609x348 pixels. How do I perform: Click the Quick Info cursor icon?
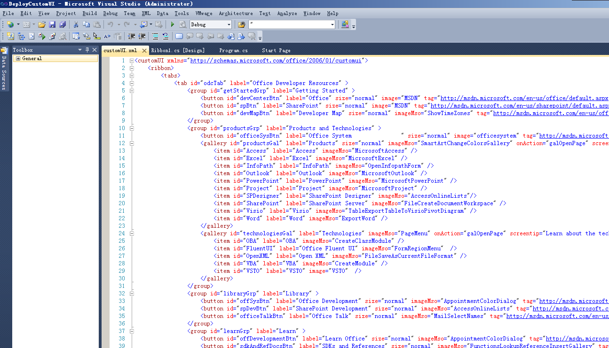pyautogui.click(x=97, y=36)
